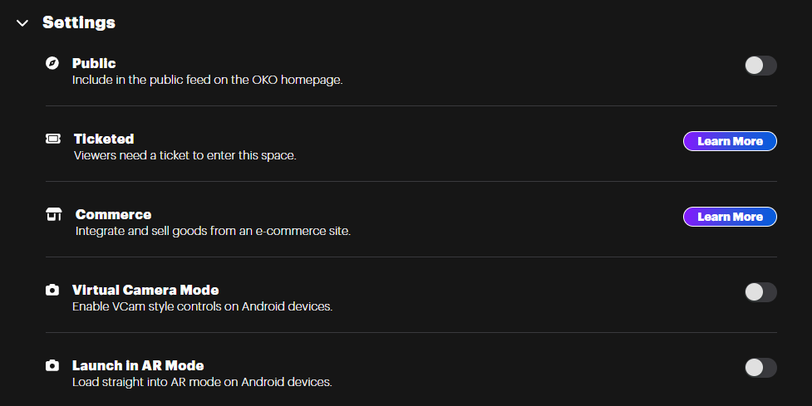Select the Public setting label

94,63
